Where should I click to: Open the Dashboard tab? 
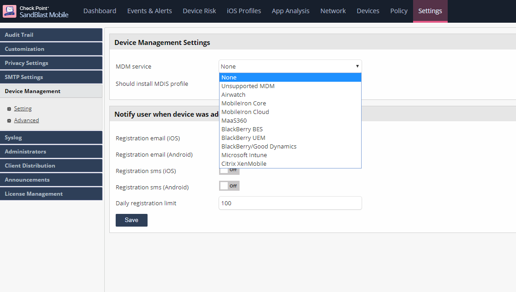tap(100, 11)
